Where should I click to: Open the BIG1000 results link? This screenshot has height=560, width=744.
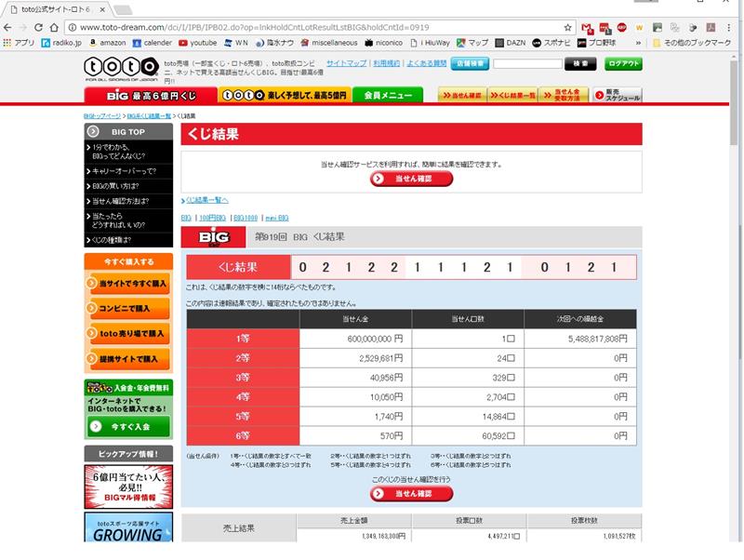tap(246, 218)
